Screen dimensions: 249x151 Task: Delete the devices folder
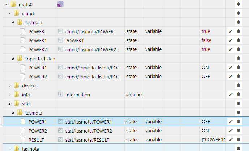coord(239,86)
